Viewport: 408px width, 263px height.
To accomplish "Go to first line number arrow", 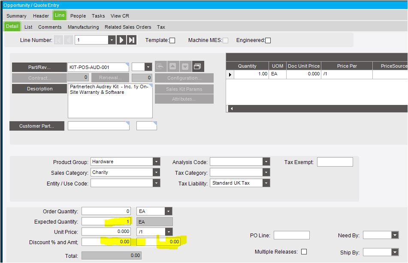I will click(x=58, y=40).
